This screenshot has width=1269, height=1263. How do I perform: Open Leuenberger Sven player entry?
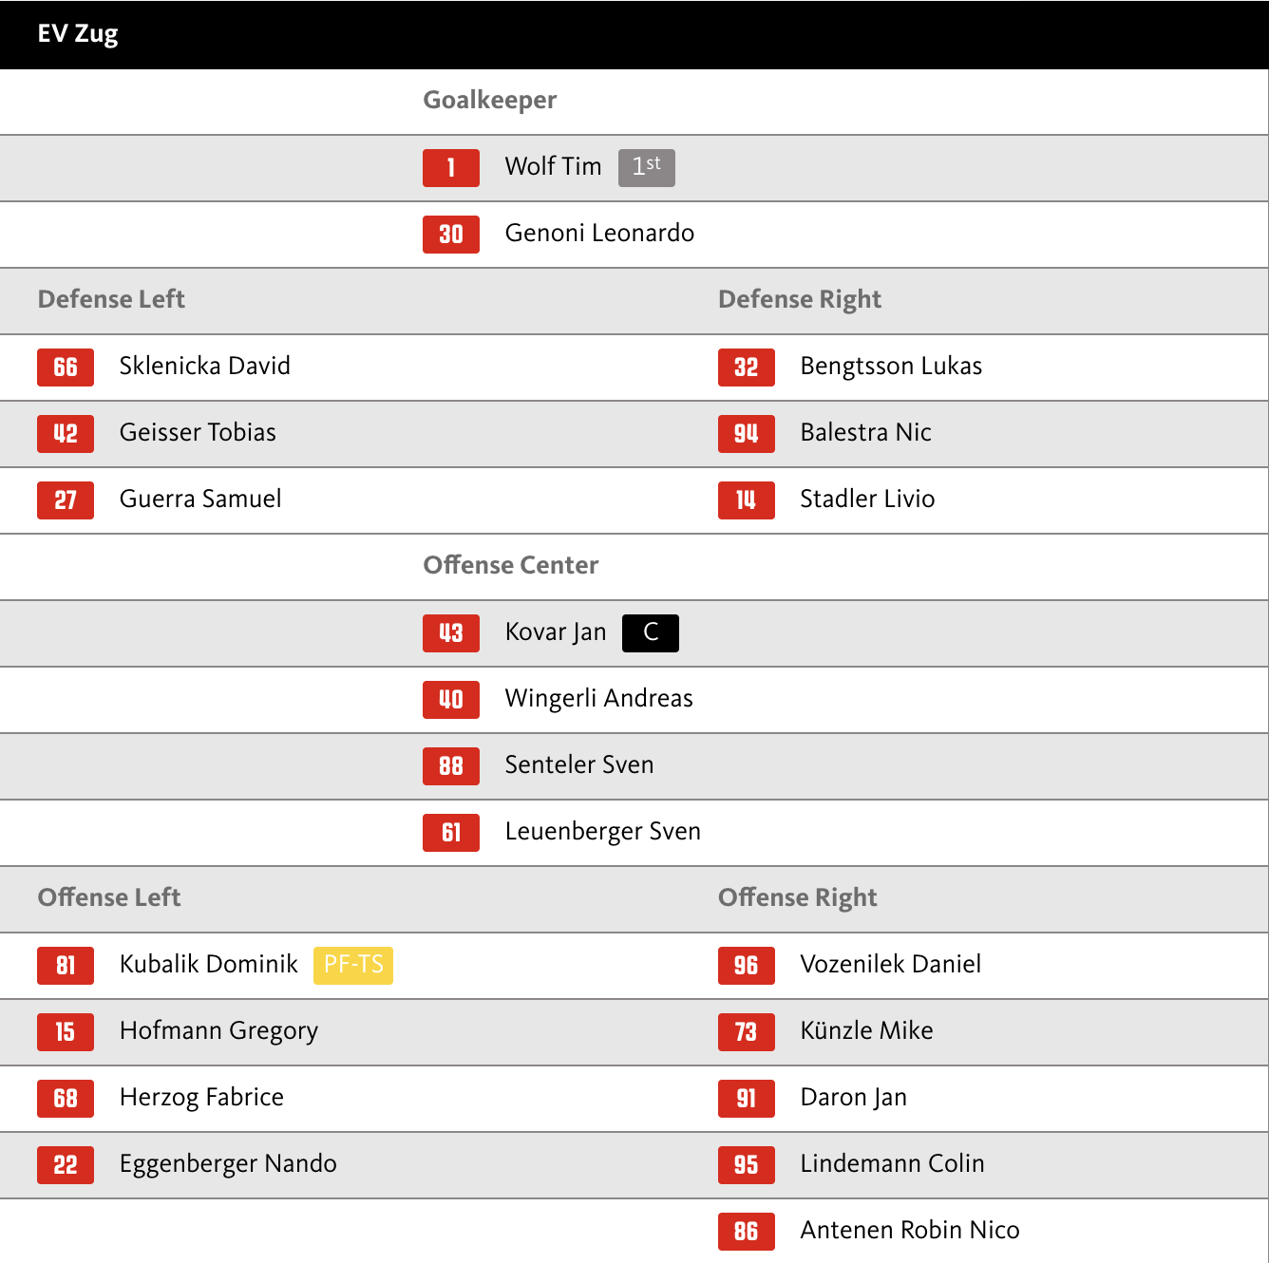coord(602,832)
